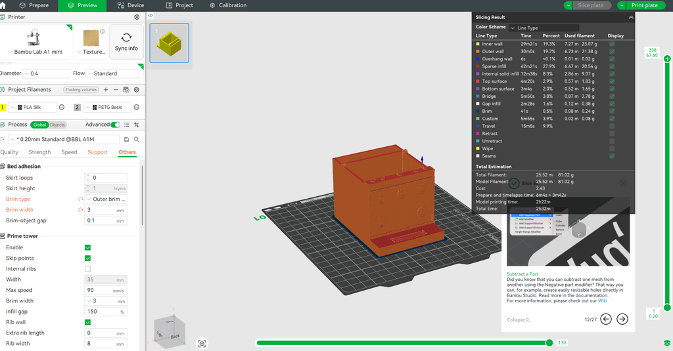Toggle the Advanced settings switch
Screen dimensions: 673x351
116,125
